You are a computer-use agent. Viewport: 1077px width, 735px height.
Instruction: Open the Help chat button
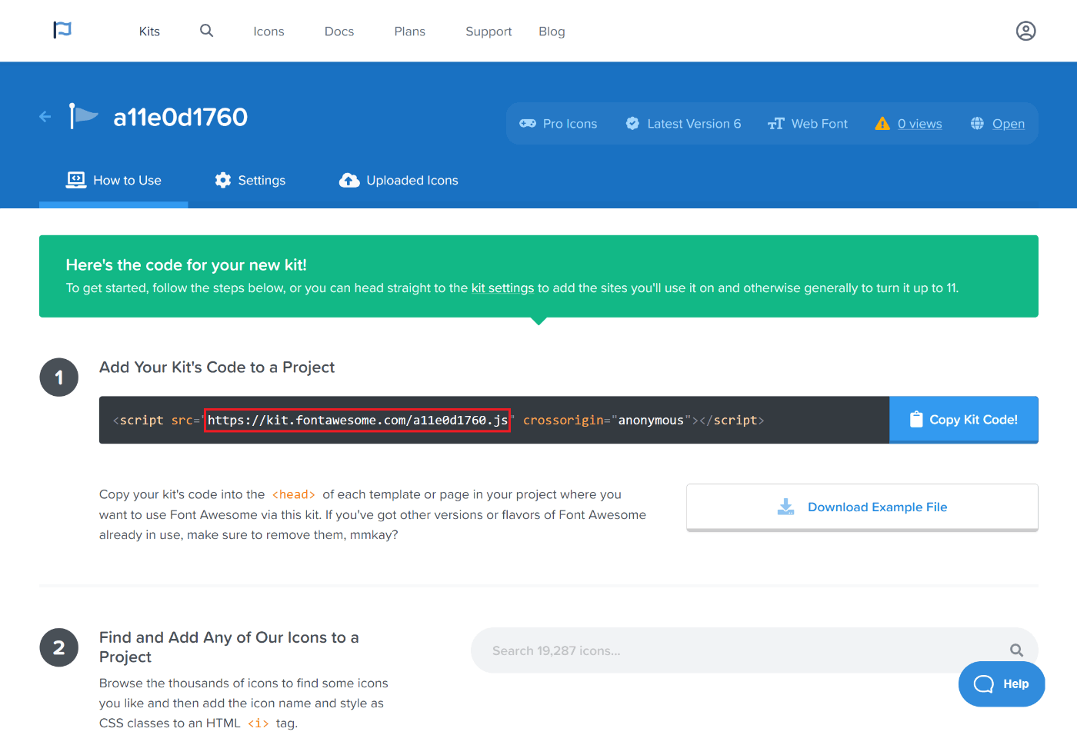[x=1002, y=684]
